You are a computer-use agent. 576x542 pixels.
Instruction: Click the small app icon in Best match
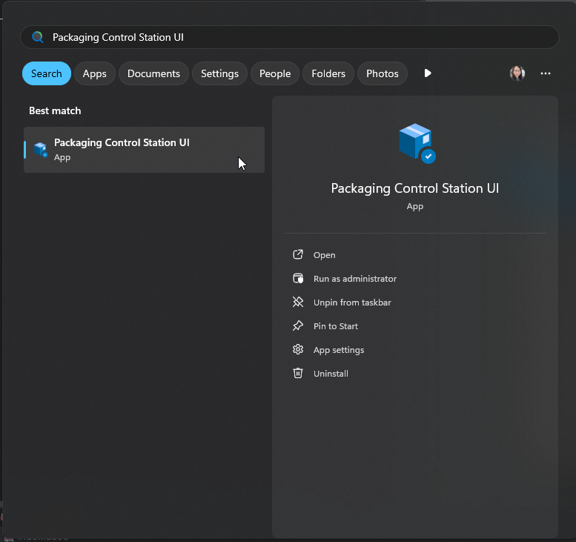[41, 150]
